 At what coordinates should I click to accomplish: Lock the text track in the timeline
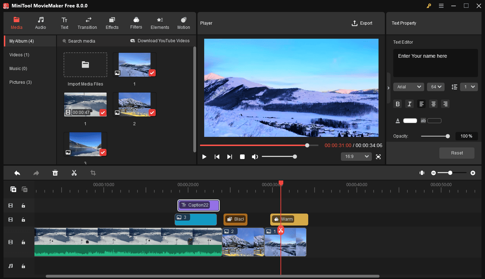23,205
